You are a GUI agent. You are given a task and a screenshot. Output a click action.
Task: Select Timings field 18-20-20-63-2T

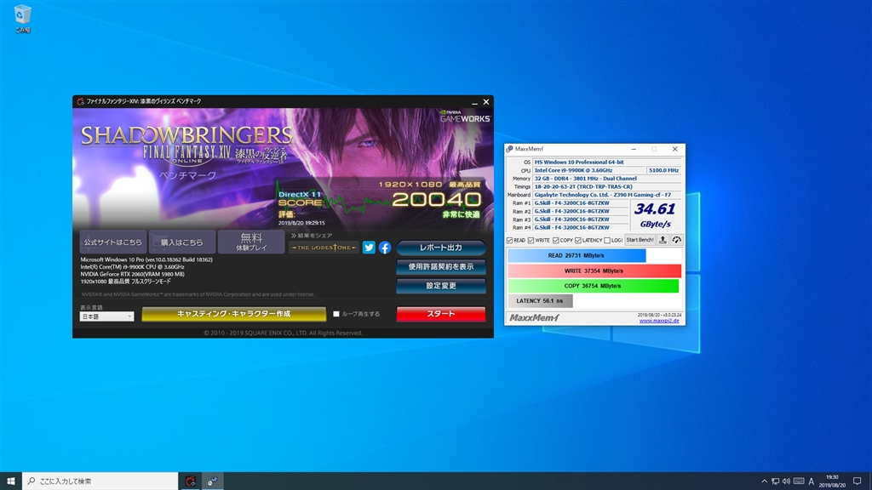pyautogui.click(x=607, y=186)
